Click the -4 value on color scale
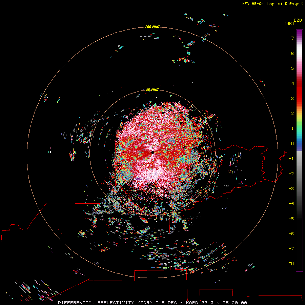The width and height of the screenshot is (305, 305). [x=291, y=204]
